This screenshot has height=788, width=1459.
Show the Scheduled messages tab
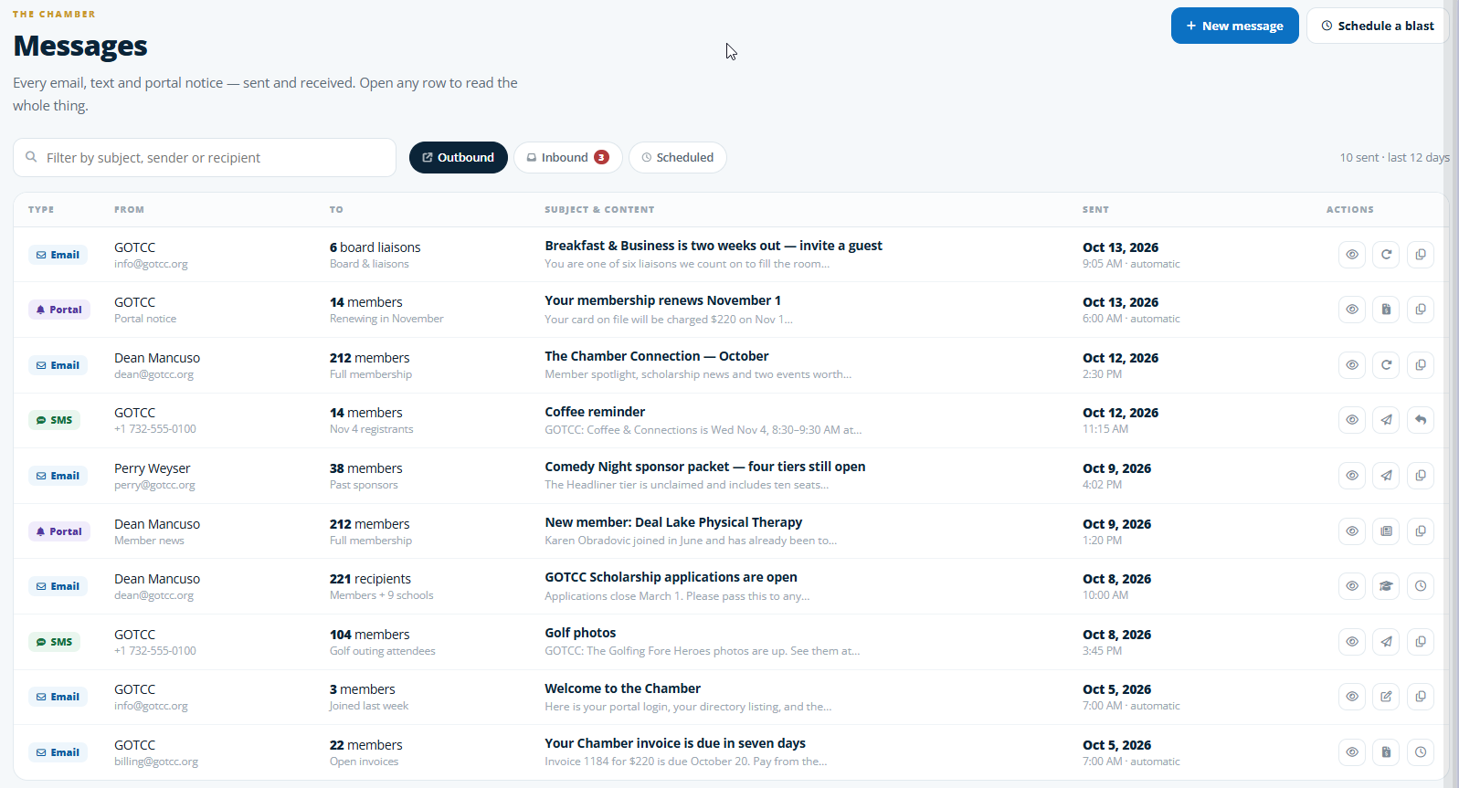pyautogui.click(x=677, y=157)
